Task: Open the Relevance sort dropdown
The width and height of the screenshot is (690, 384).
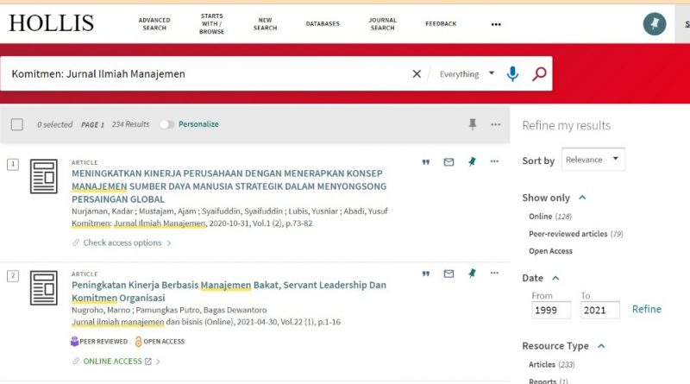Action: point(593,160)
